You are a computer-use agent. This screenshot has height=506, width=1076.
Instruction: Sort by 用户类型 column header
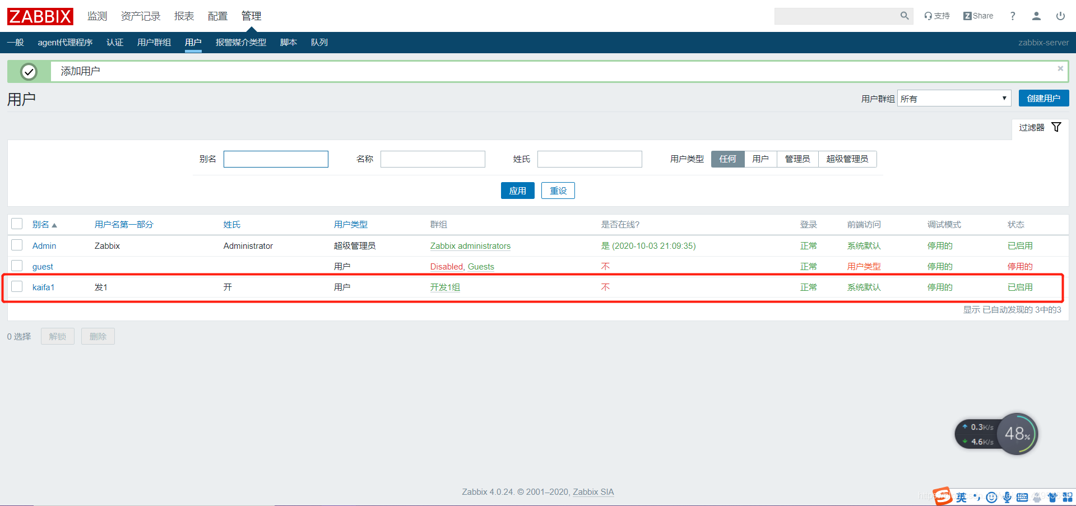click(351, 225)
